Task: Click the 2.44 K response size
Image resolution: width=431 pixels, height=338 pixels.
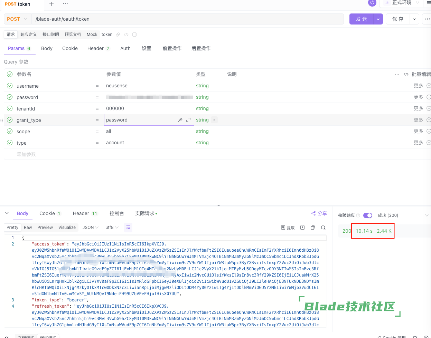Action: click(384, 231)
